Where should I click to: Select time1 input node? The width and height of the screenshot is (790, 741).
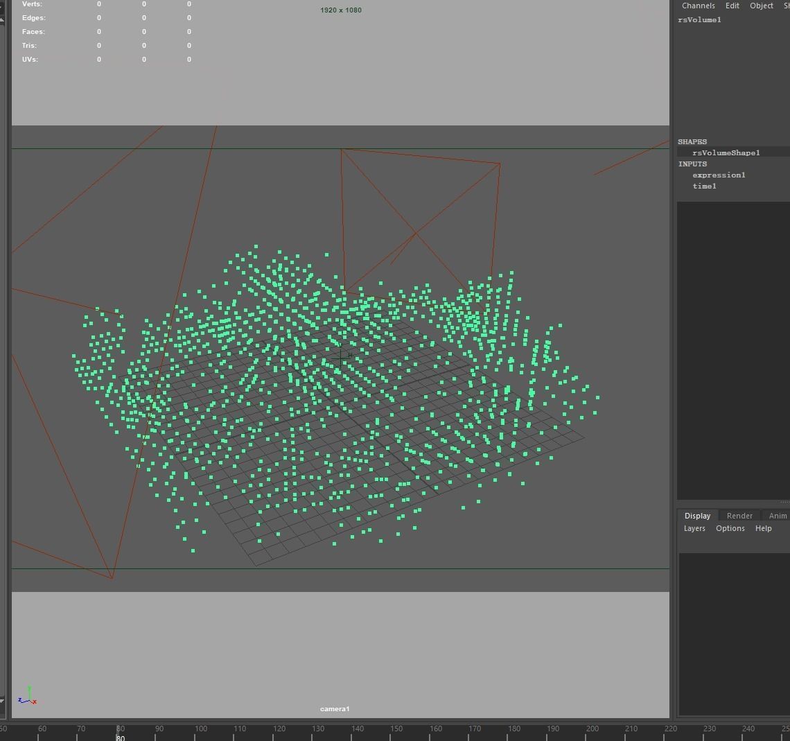704,186
